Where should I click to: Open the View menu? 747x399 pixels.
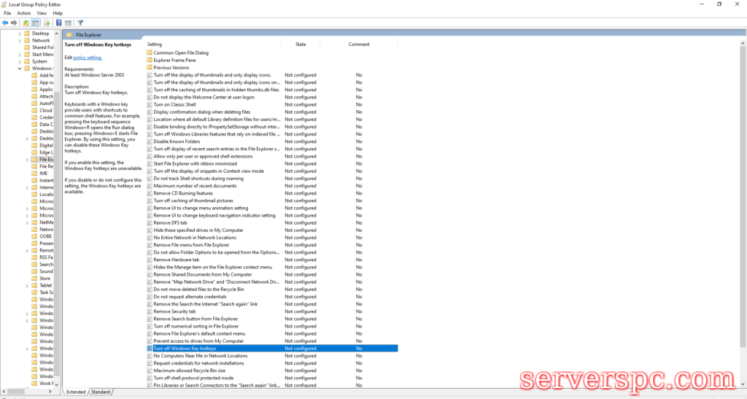tap(41, 13)
